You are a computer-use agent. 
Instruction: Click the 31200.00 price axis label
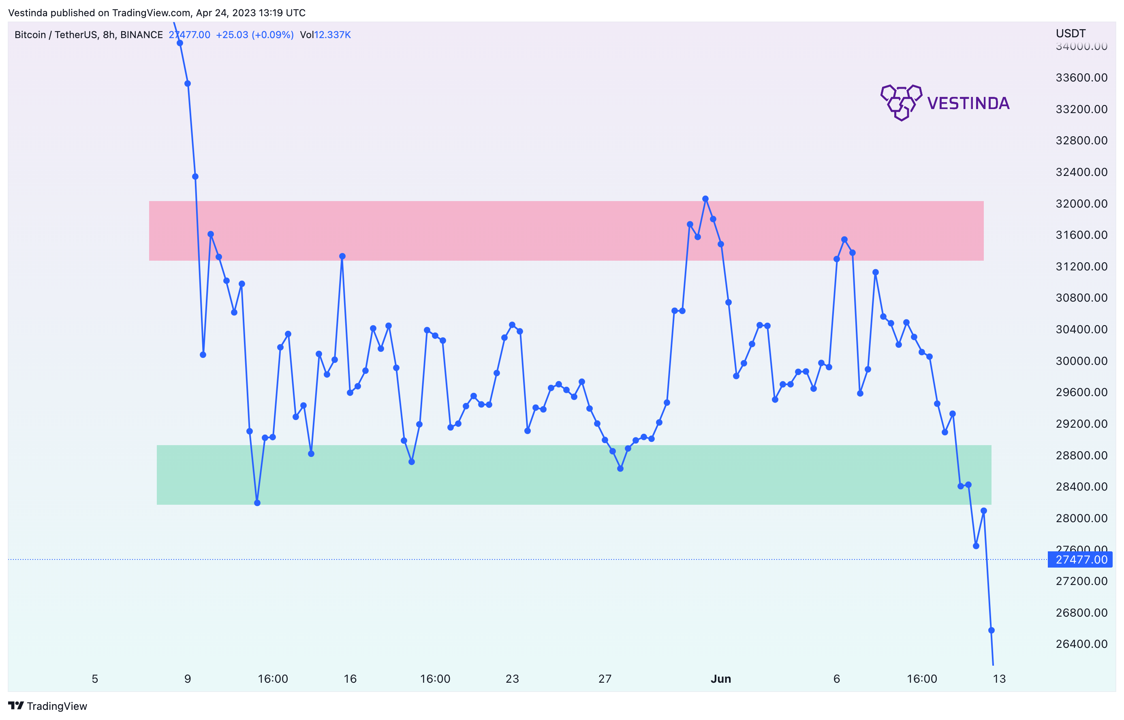pyautogui.click(x=1081, y=266)
